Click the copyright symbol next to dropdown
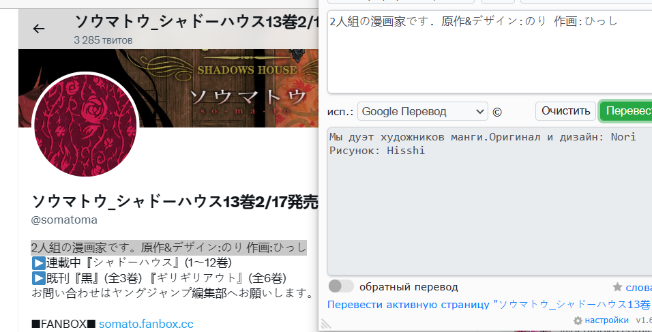The width and height of the screenshot is (652, 332). click(497, 112)
